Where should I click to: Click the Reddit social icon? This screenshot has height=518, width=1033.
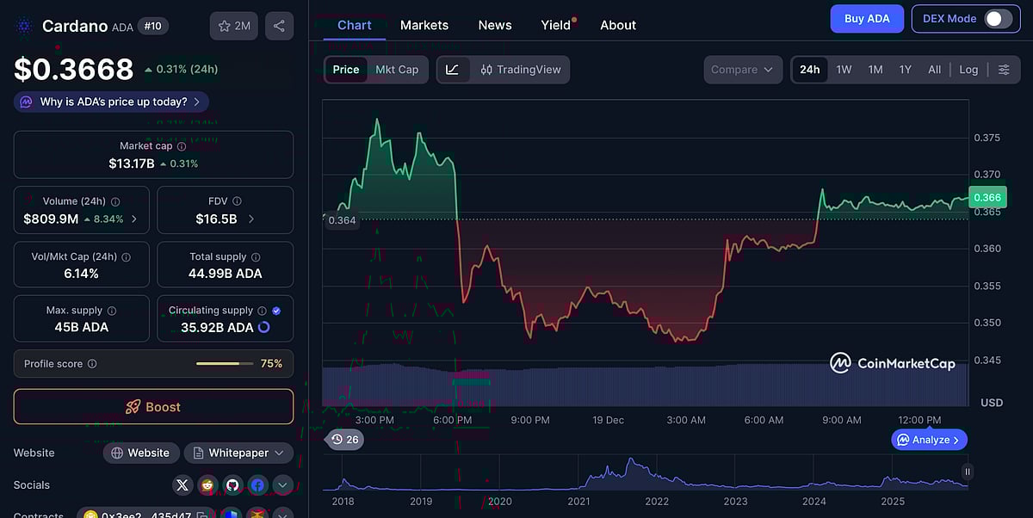click(207, 485)
